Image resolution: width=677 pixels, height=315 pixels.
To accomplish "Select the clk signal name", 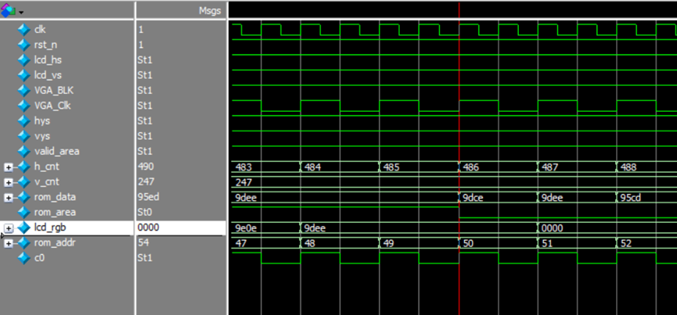I will 40,30.
